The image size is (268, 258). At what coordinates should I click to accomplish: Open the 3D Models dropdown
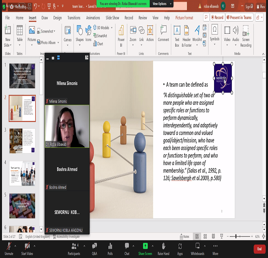(x=112, y=28)
